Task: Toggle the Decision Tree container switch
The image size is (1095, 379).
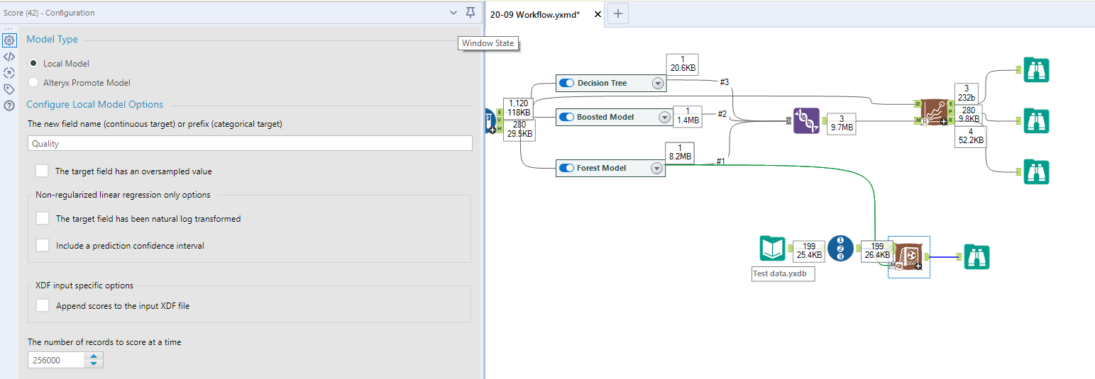Action: (x=566, y=83)
